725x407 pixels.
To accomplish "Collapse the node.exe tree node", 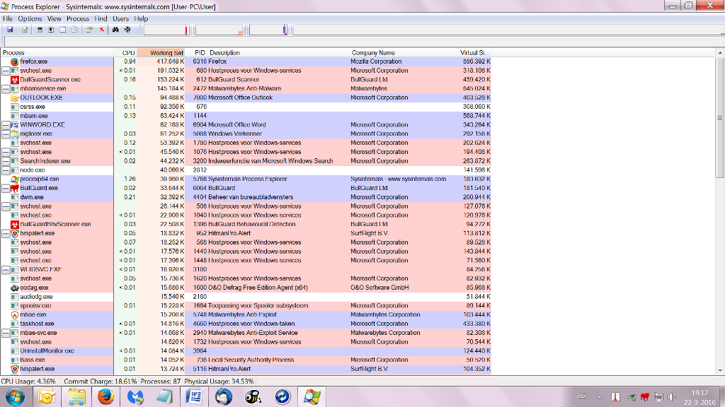I will click(6, 170).
